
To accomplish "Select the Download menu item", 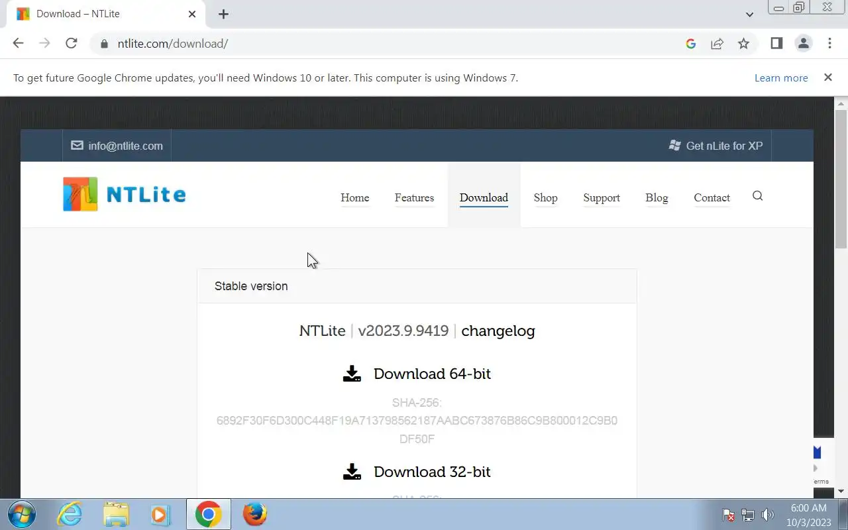I will click(484, 197).
